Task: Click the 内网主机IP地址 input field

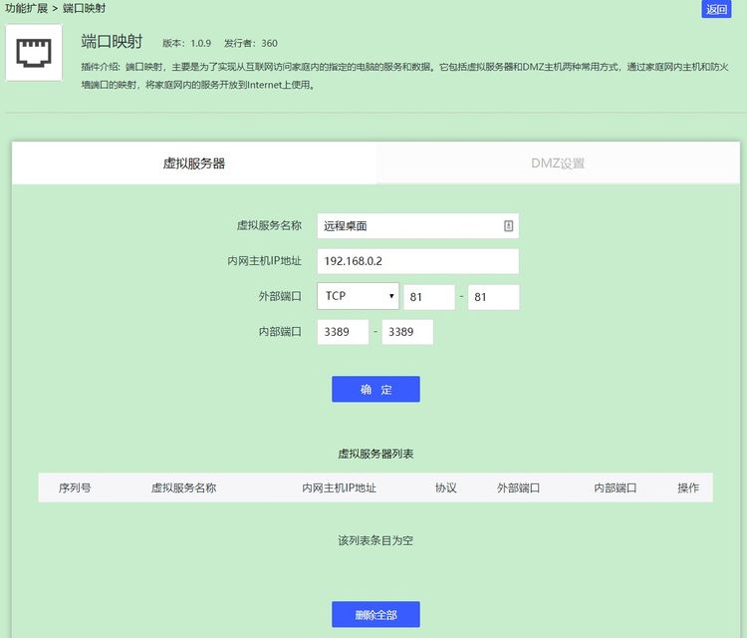Action: 417,261
